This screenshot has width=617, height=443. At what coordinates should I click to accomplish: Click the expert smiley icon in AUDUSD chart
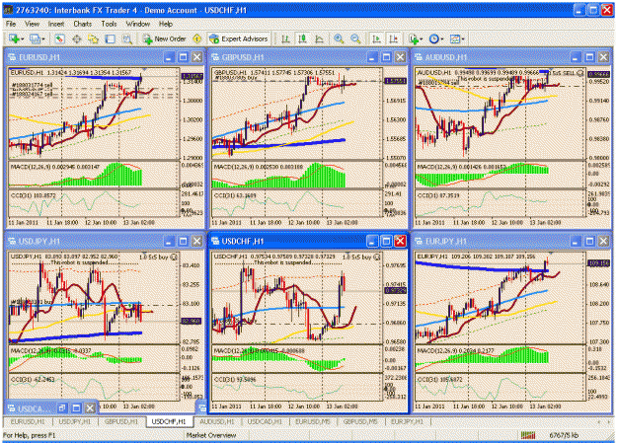pos(580,73)
